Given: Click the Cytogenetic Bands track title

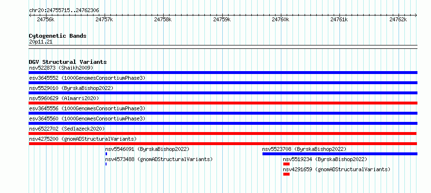Looking at the screenshot, I should pyautogui.click(x=58, y=36).
